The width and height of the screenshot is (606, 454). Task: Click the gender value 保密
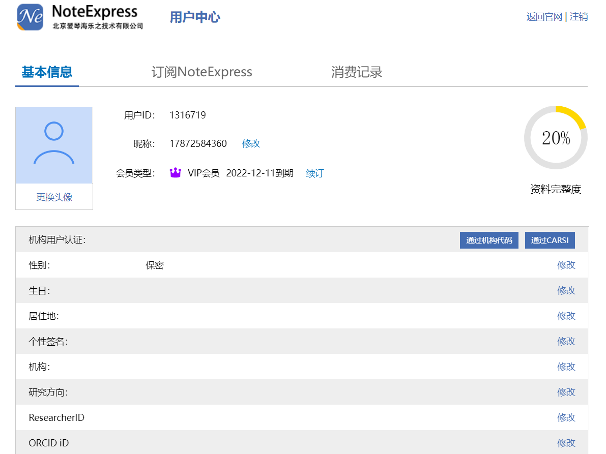[155, 265]
